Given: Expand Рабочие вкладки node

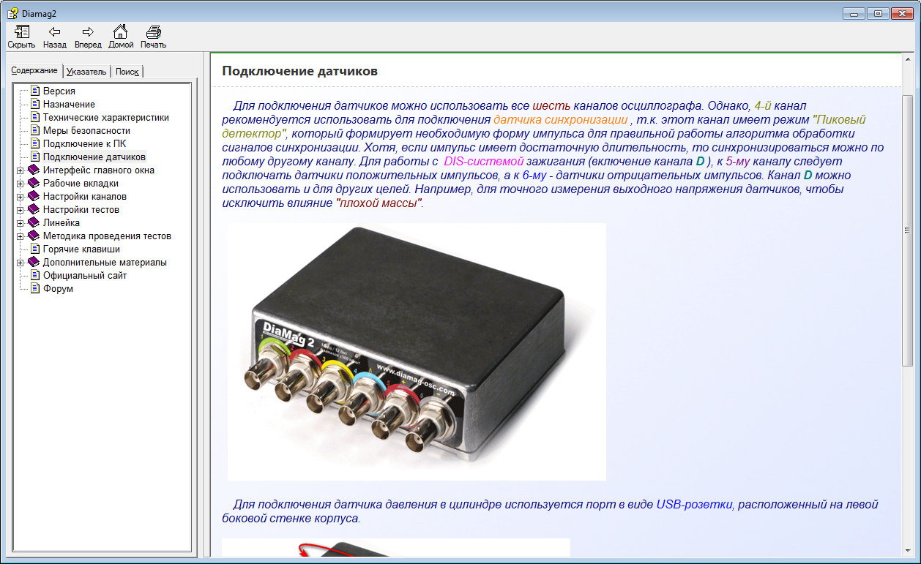Looking at the screenshot, I should coord(20,184).
